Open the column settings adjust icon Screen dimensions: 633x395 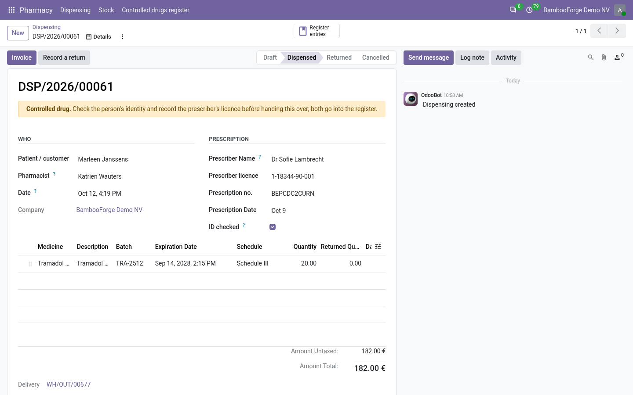point(378,247)
